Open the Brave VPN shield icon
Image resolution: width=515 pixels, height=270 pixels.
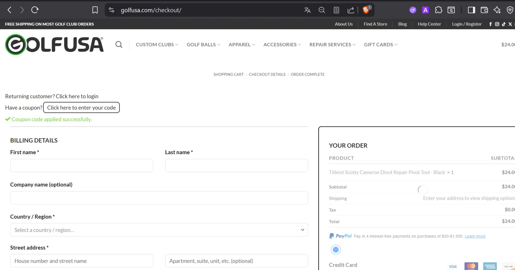pyautogui.click(x=510, y=10)
